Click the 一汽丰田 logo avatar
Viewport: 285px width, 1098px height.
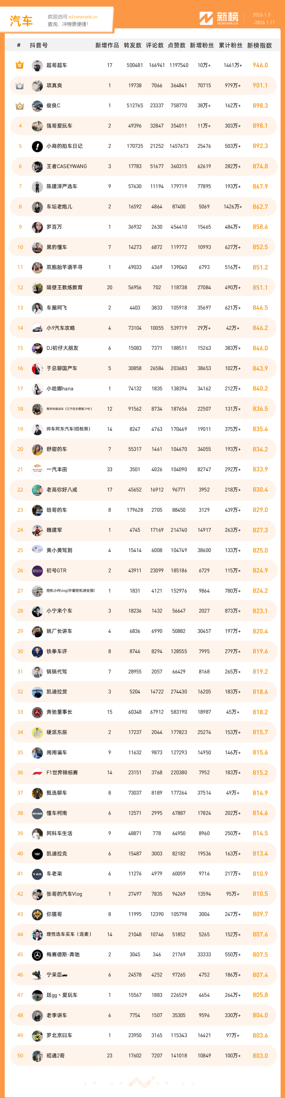tap(37, 469)
